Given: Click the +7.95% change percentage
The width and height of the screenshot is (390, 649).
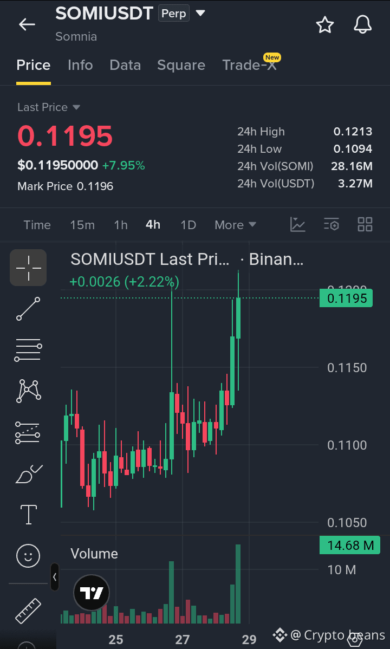Looking at the screenshot, I should (123, 166).
